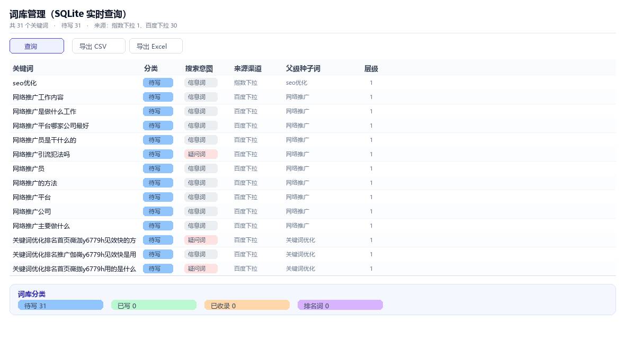Click the 查询 button
Viewport: 625px width, 339px height.
pyautogui.click(x=37, y=46)
